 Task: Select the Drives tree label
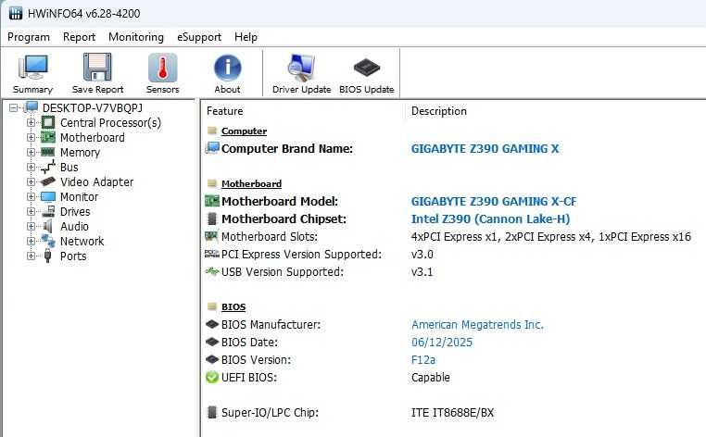coord(75,211)
